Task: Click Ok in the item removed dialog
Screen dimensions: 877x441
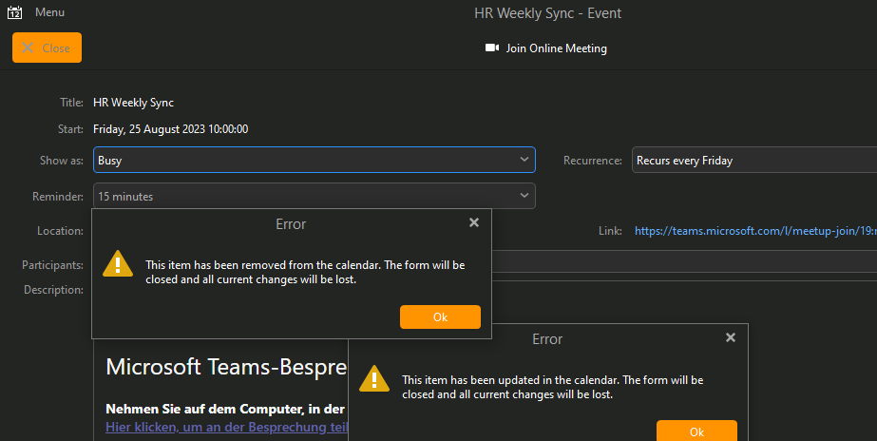Action: click(440, 316)
